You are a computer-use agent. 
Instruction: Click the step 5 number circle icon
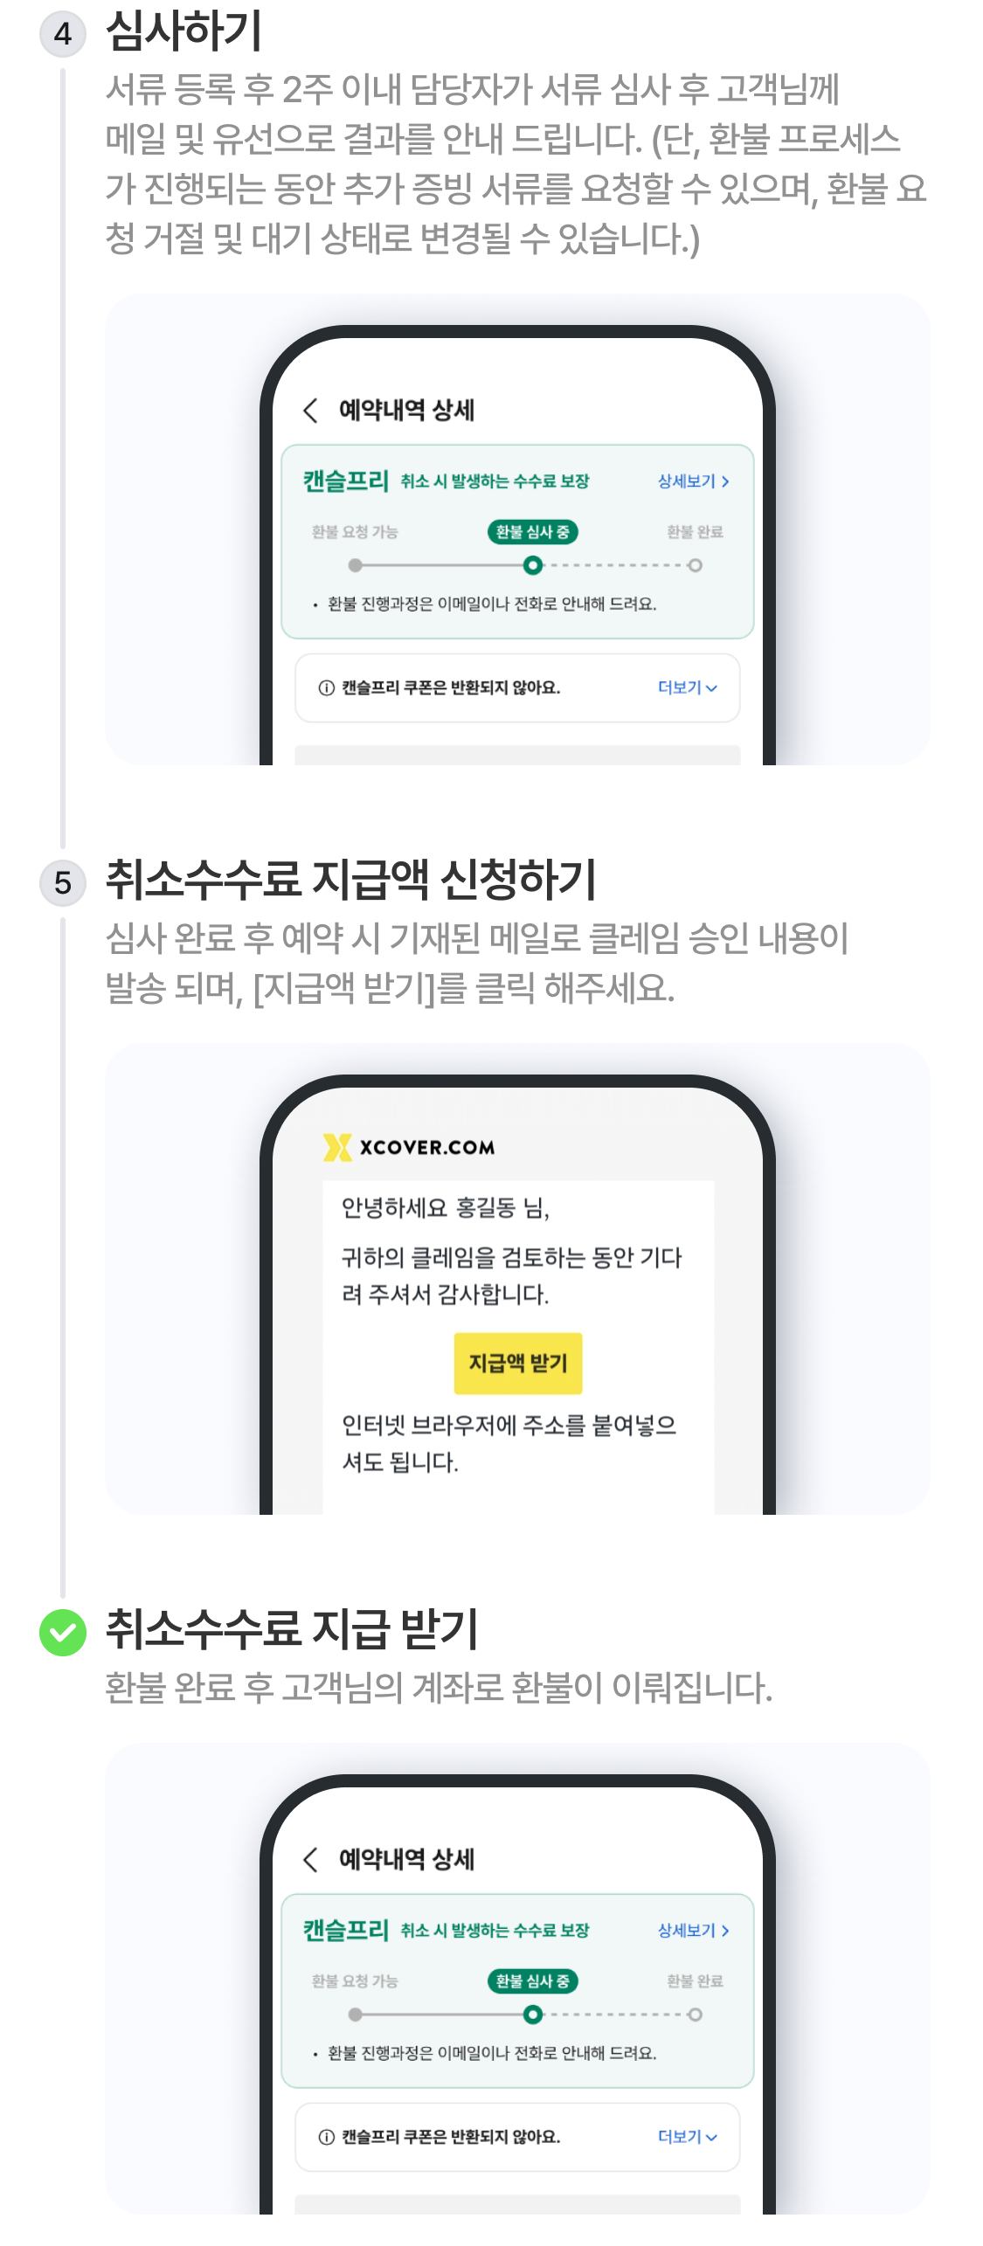pyautogui.click(x=63, y=883)
